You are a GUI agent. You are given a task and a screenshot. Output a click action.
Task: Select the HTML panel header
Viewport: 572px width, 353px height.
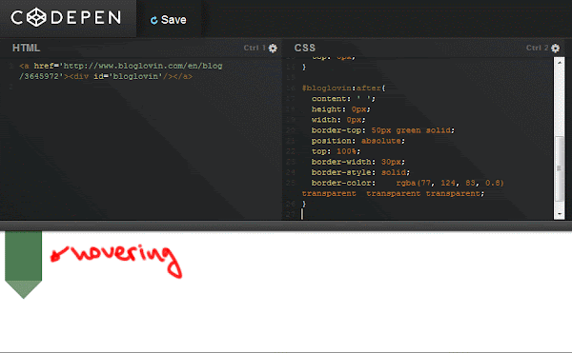pos(27,48)
